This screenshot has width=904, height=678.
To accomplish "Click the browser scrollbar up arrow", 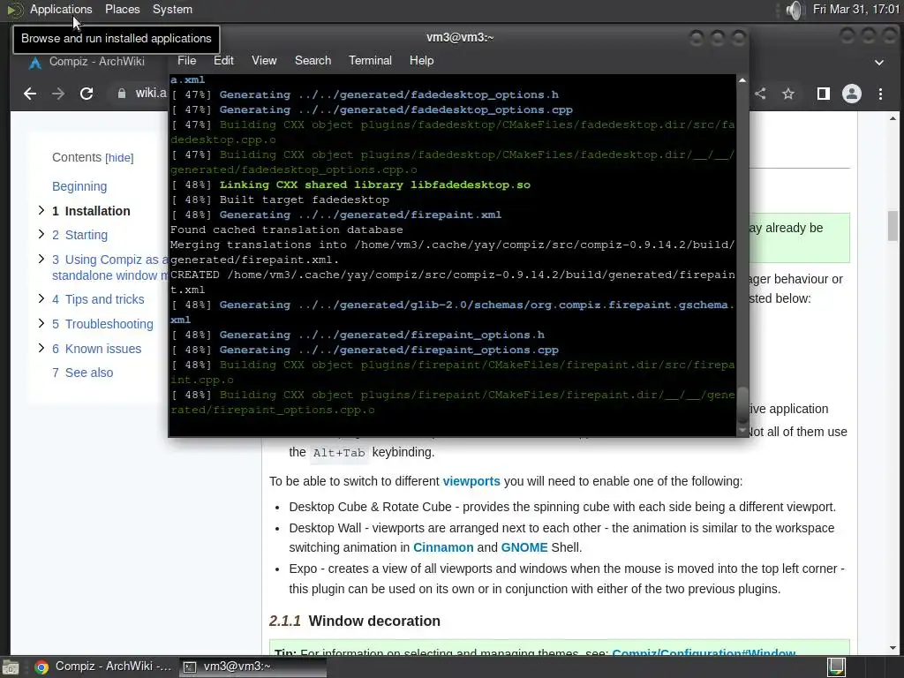I will [x=893, y=119].
